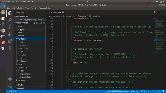Open the Terminal menu
The height and width of the screenshot is (93, 166).
point(43,8)
